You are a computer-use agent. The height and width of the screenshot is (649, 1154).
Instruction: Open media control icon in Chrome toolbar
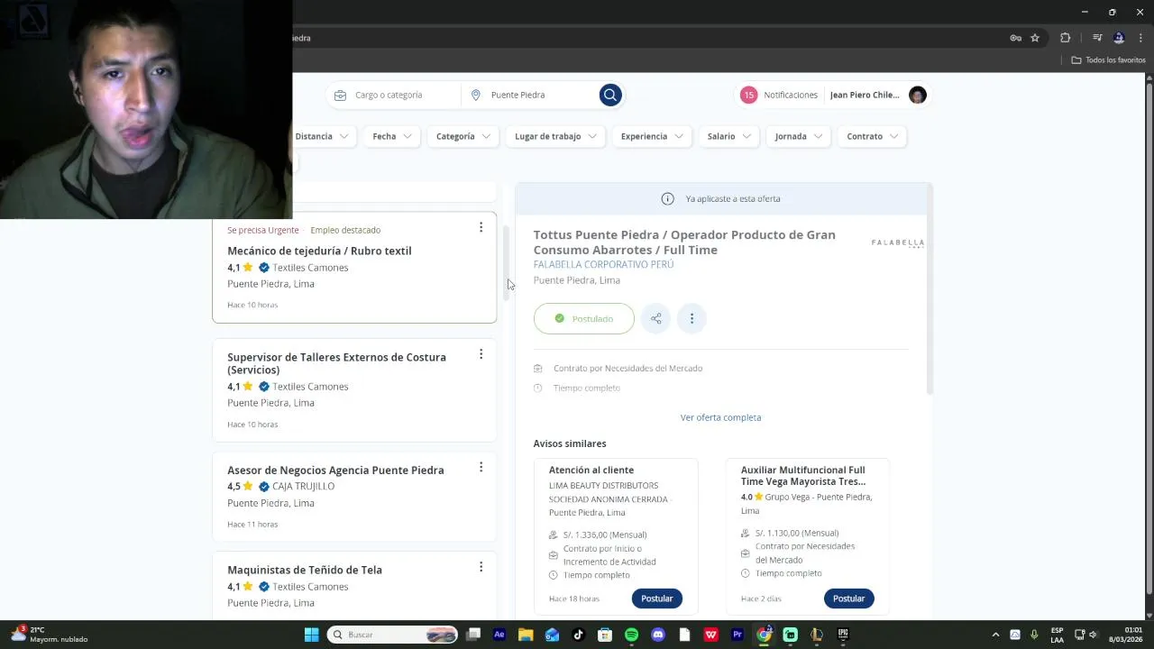click(1097, 38)
